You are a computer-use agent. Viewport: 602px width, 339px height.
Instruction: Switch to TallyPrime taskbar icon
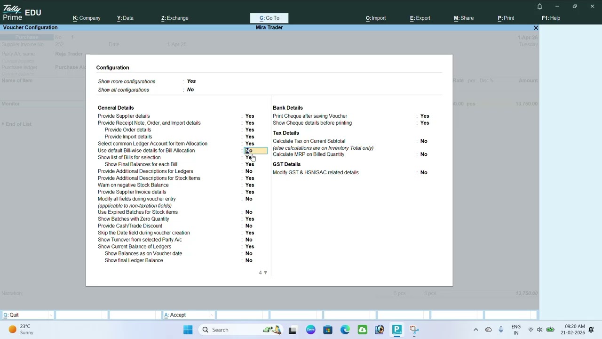click(x=397, y=330)
